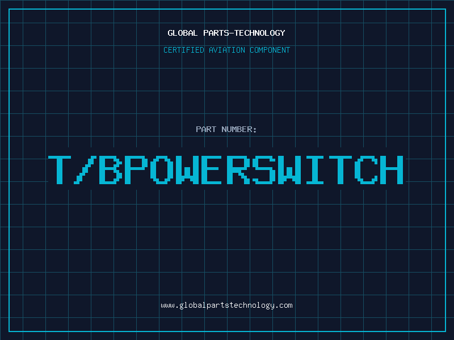Click the 'PART NUMBER:' label
The image size is (454, 340).
(x=226, y=129)
